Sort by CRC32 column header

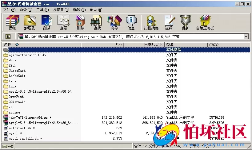(x=229, y=45)
